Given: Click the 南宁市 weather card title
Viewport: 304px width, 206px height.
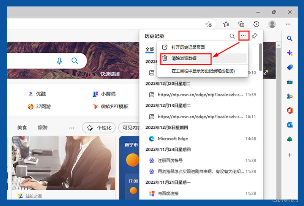Looking at the screenshot, I should coord(131,145).
